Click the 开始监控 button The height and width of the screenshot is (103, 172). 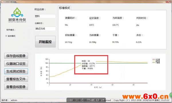point(45,42)
